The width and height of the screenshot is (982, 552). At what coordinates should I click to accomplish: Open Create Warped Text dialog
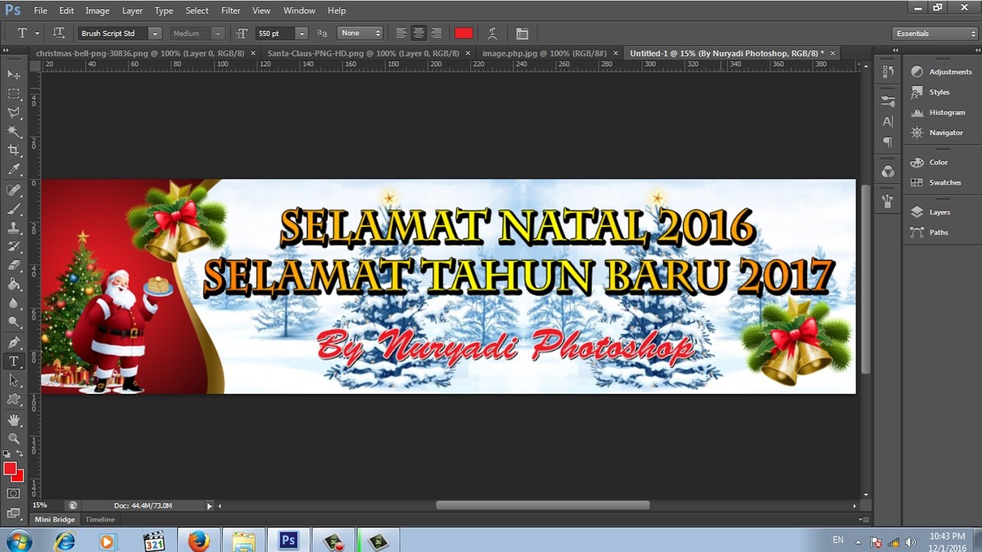click(493, 33)
